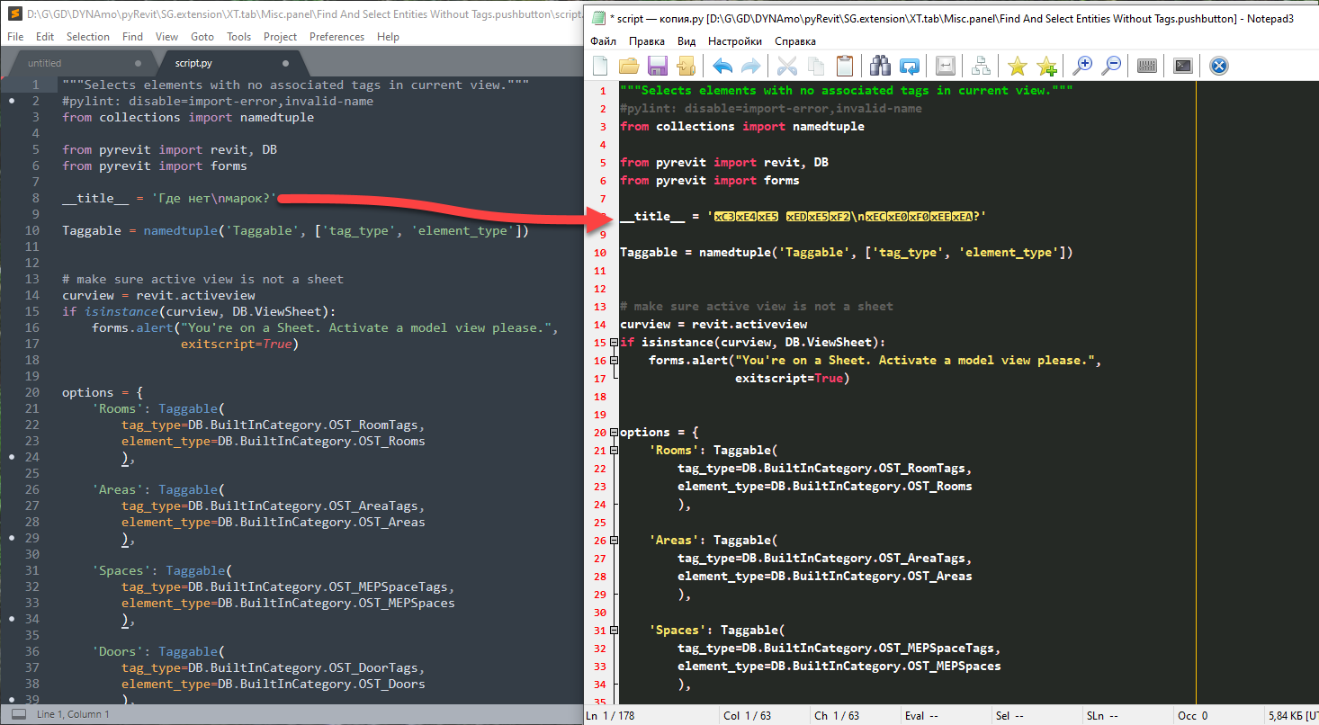Add current file to favorites with star-plus icon
Viewport: 1319px width, 725px height.
(x=1046, y=65)
